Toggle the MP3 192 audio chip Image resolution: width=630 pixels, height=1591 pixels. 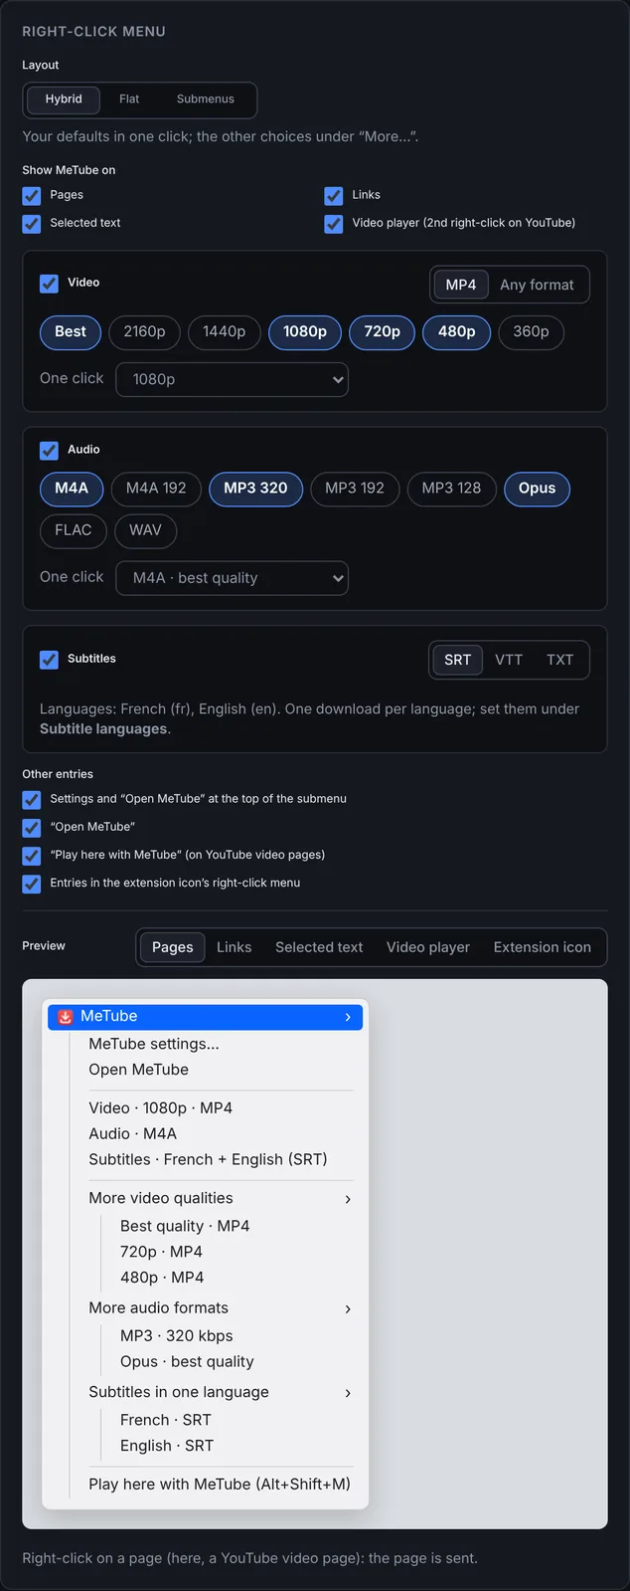click(355, 489)
